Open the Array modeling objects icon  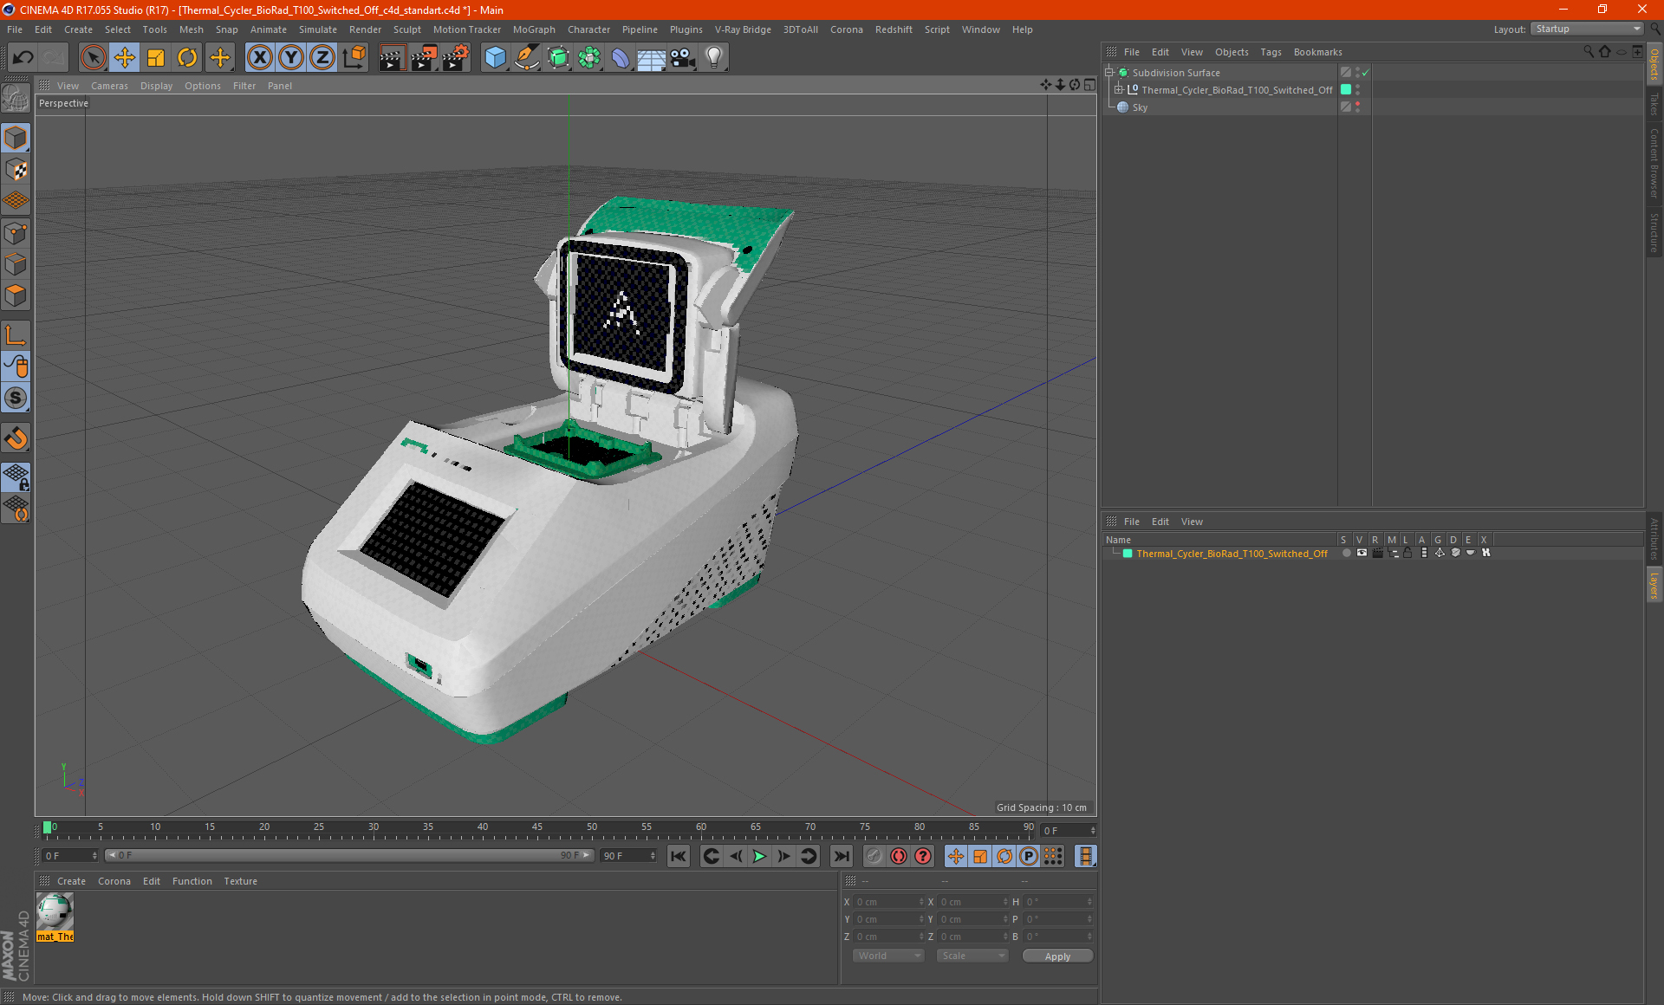(x=589, y=57)
